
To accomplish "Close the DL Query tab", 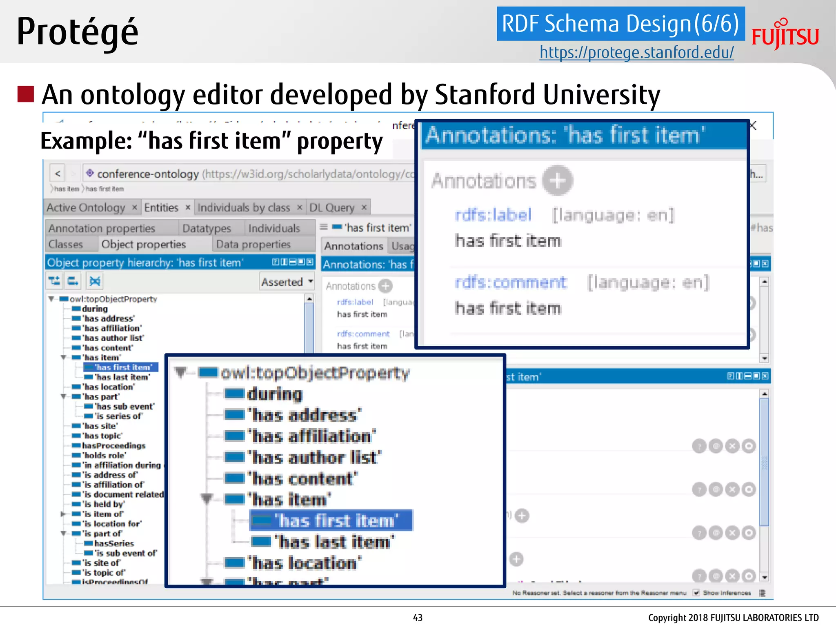I will pyautogui.click(x=364, y=207).
